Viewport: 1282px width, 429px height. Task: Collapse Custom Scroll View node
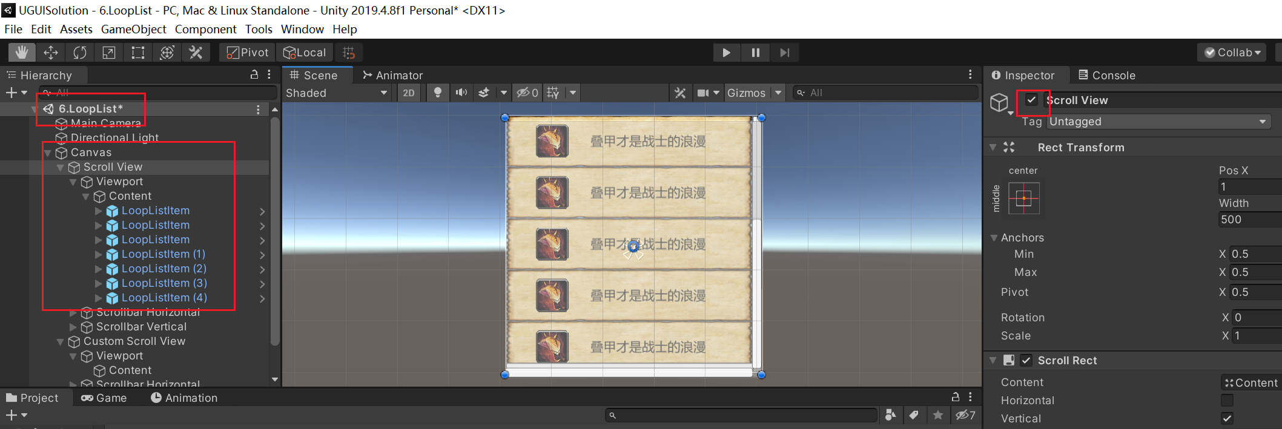point(61,342)
